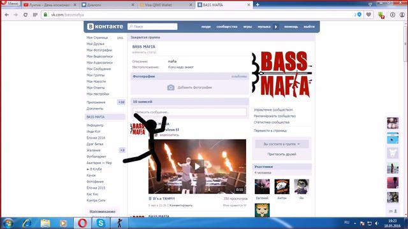408x229 pixels.
Task: Reload the page with refresh icon
Action: tap(25, 15)
